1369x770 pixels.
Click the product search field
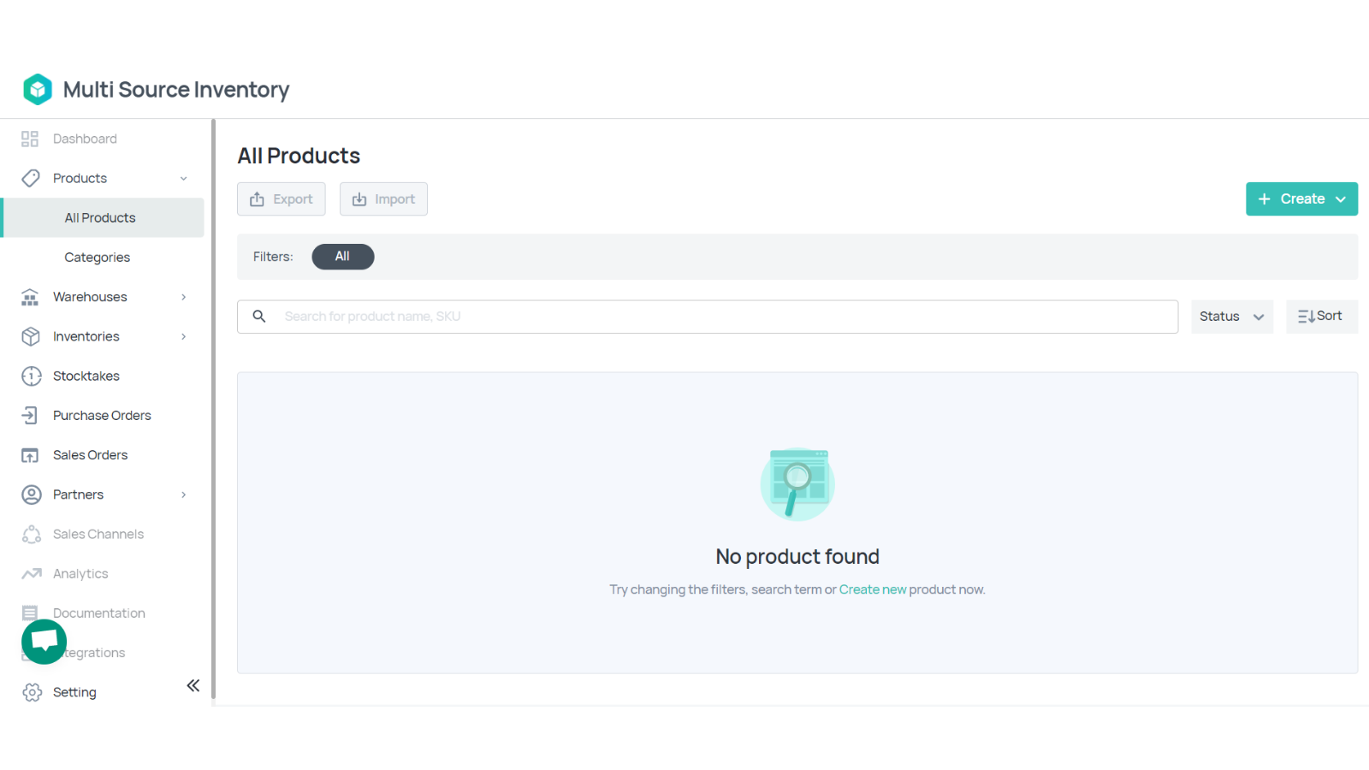[708, 316]
